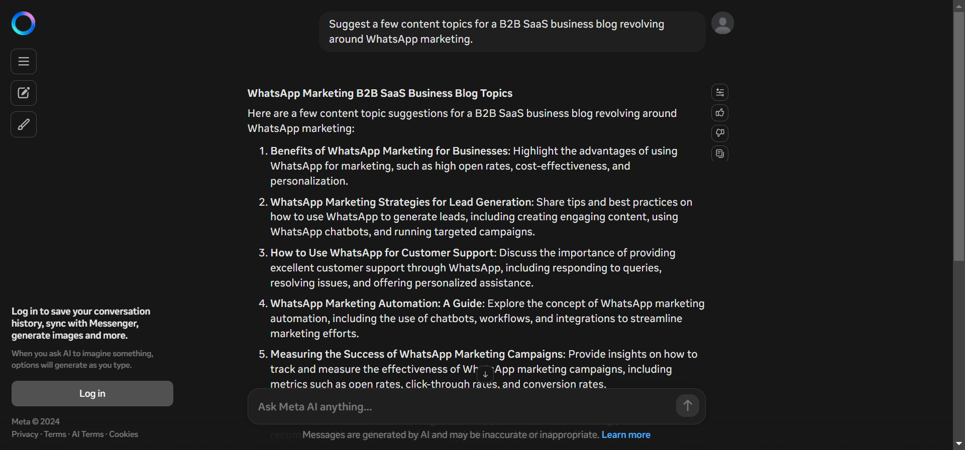Start a new chat with the compose icon
This screenshot has width=965, height=450.
[23, 93]
